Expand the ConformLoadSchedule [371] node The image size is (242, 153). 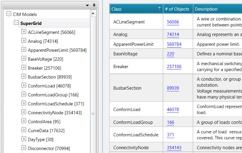coord(24,103)
